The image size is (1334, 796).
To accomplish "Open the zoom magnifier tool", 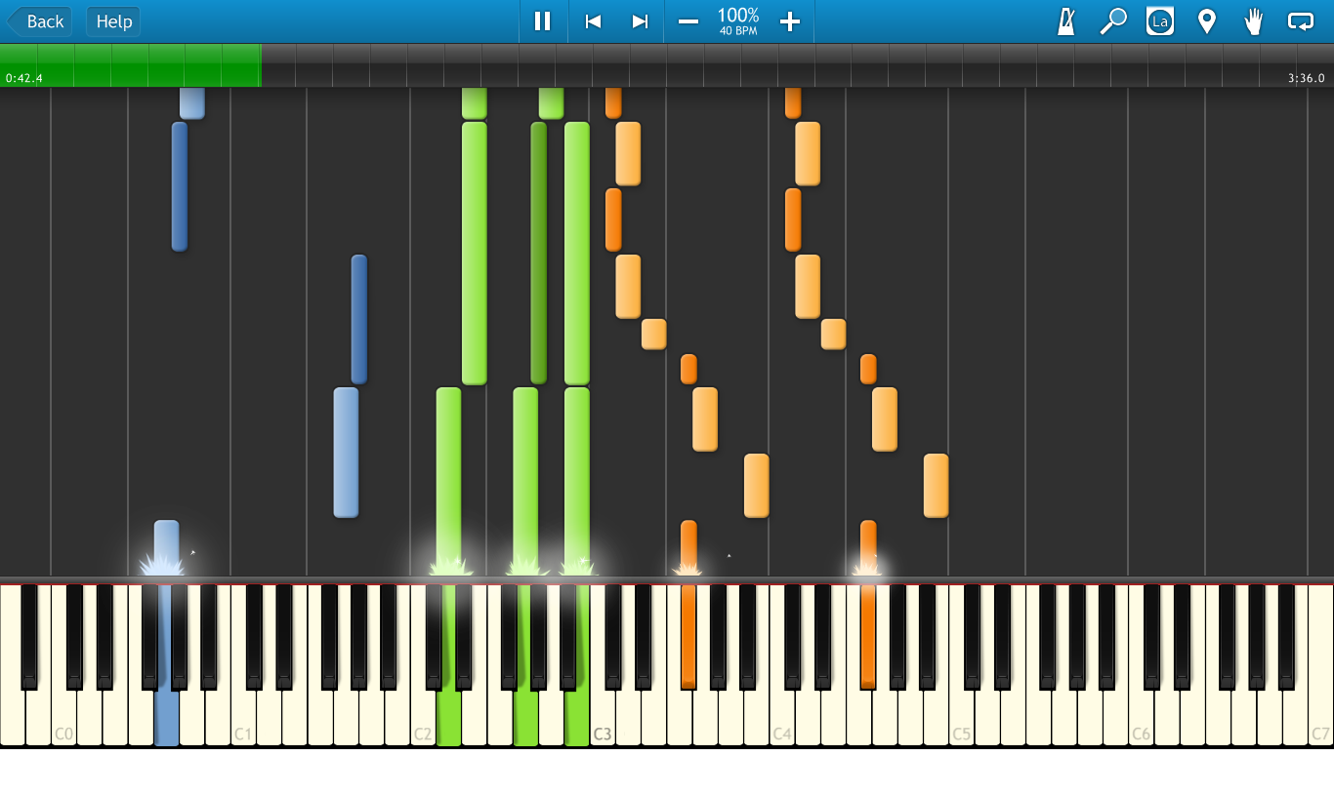I will 1113,21.
